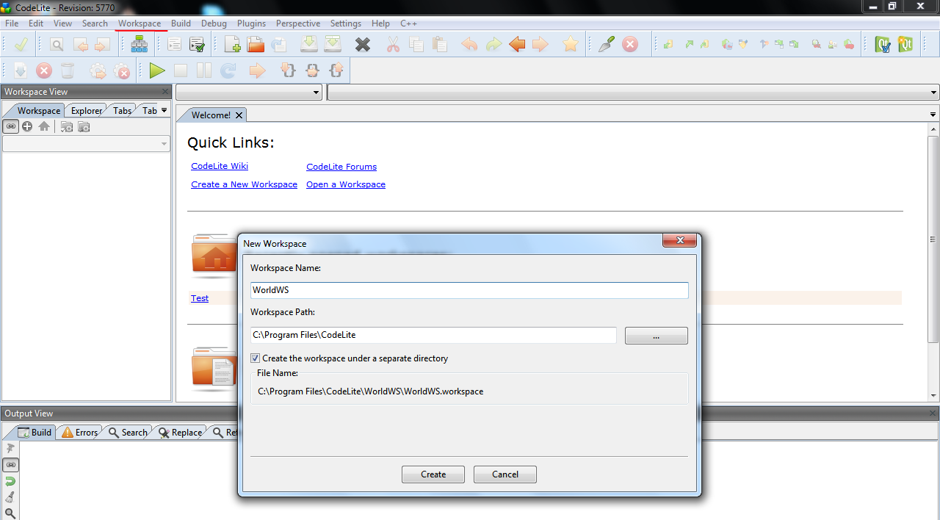Click the debugger Pause icon
This screenshot has height=520, width=940.
point(203,71)
